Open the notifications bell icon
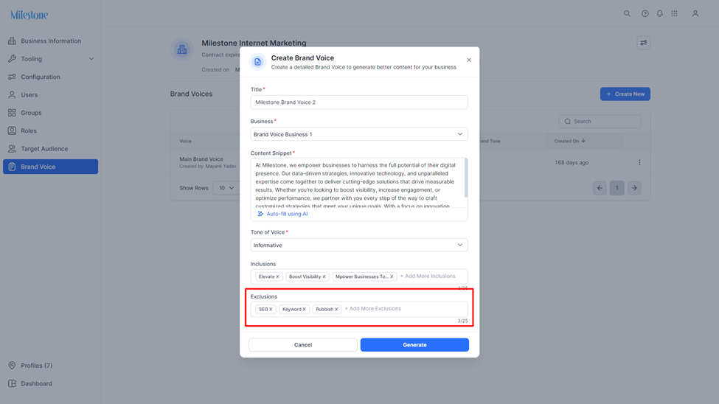 [x=659, y=14]
